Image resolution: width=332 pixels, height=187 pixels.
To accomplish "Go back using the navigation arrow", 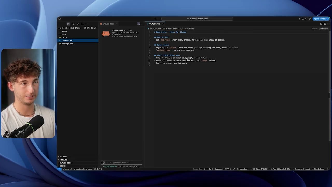I will 155,19.
